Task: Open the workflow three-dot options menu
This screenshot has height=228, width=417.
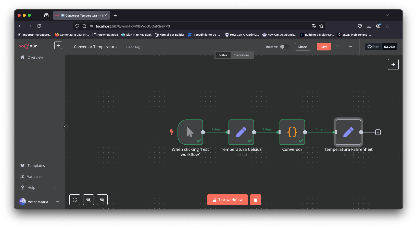Action: click(350, 47)
